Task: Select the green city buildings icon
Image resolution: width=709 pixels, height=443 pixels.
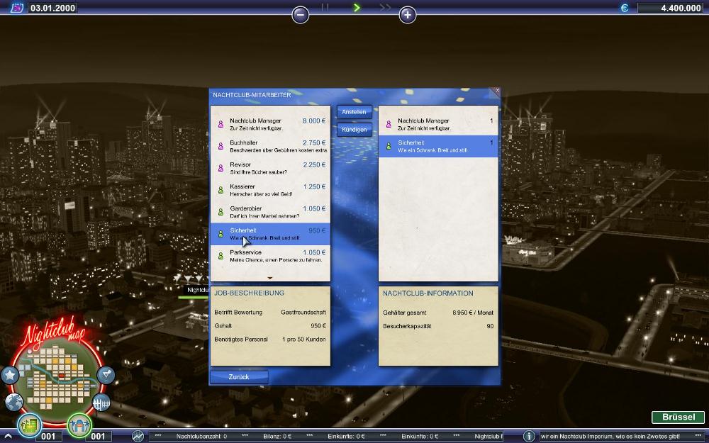Action: tap(30, 425)
